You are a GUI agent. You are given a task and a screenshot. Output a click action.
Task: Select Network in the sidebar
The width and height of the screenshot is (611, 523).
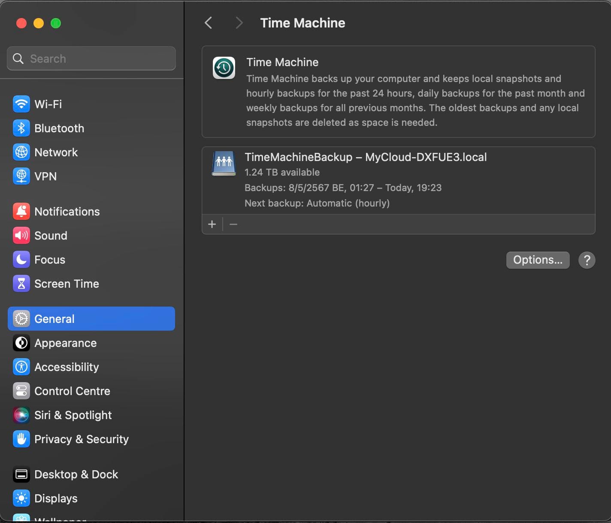pos(91,152)
